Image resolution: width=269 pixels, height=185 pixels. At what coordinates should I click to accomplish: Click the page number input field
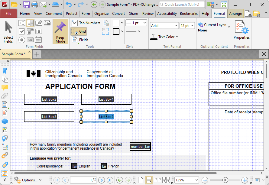83,180
